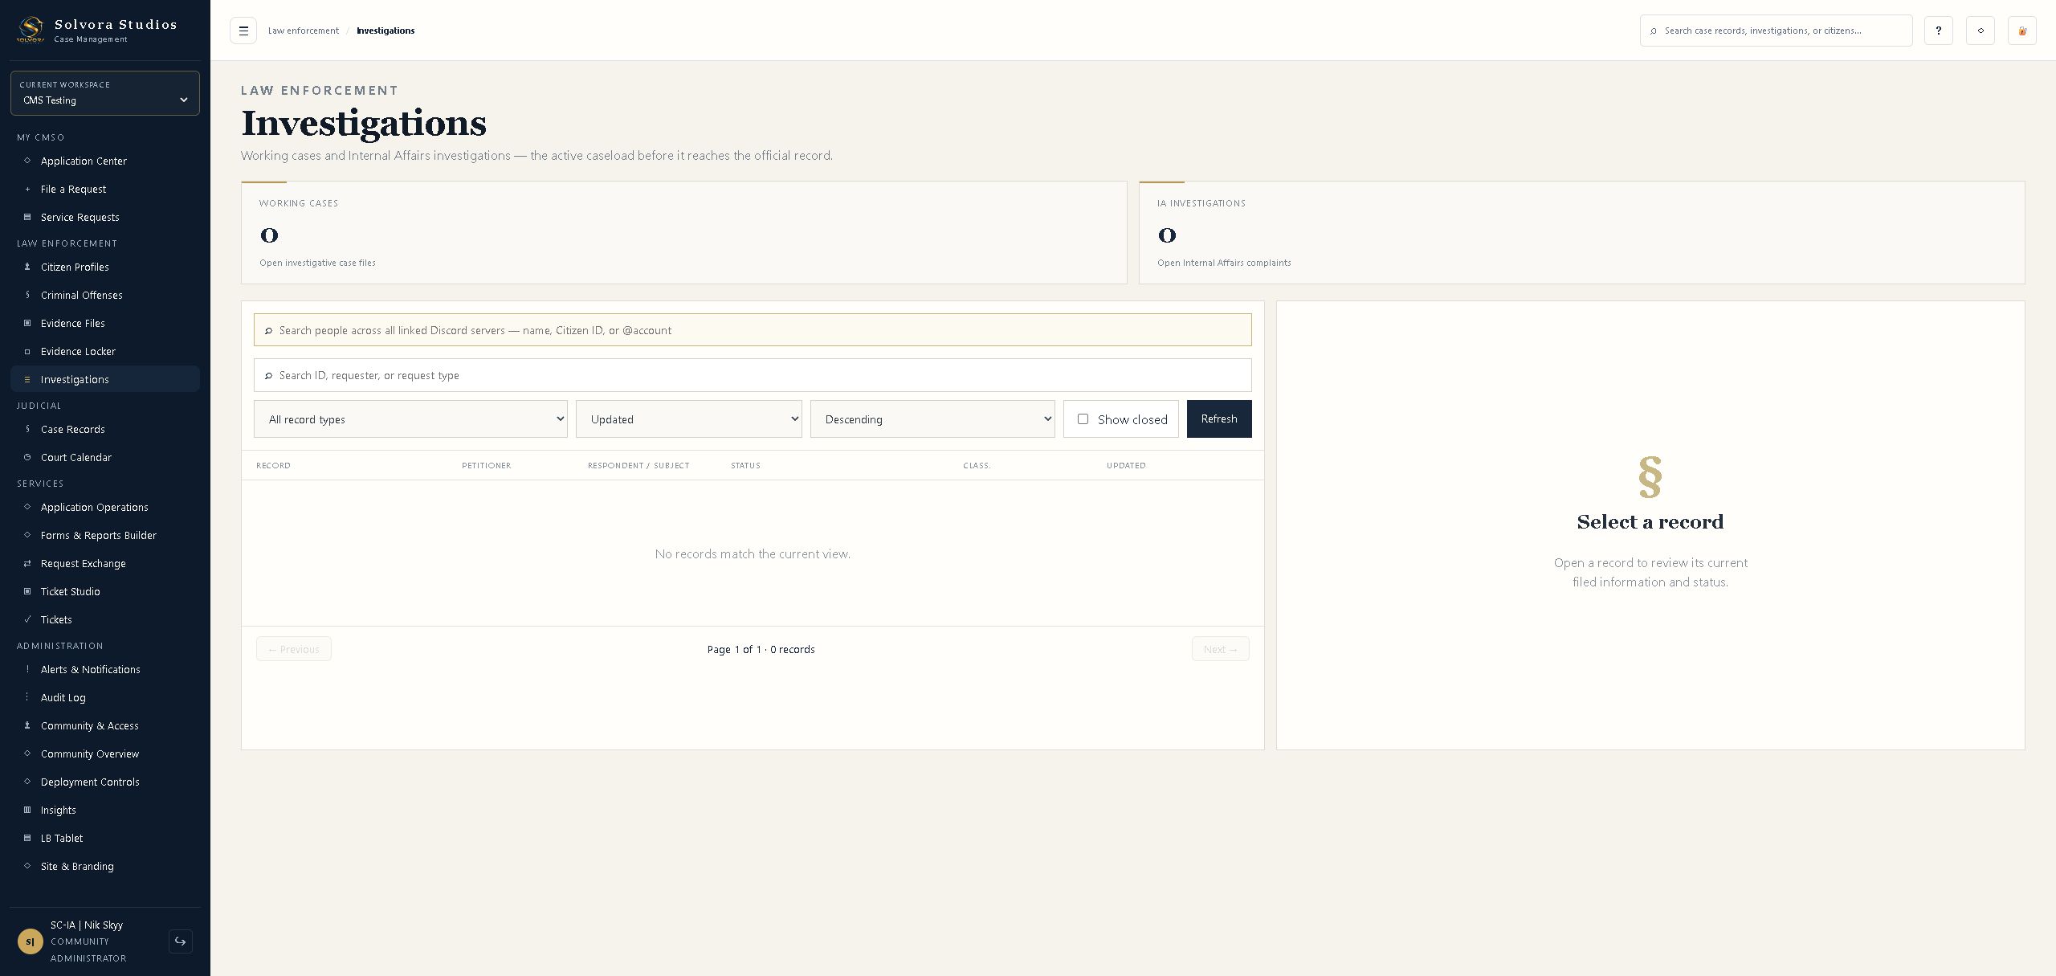Open the Updated sort field dropdown
The height and width of the screenshot is (976, 2056).
click(689, 419)
